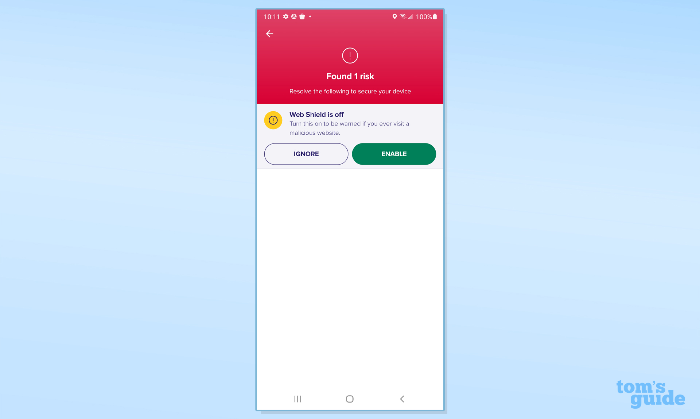The height and width of the screenshot is (419, 700).
Task: Toggle Web Shield on to enable protection
Action: pos(394,154)
